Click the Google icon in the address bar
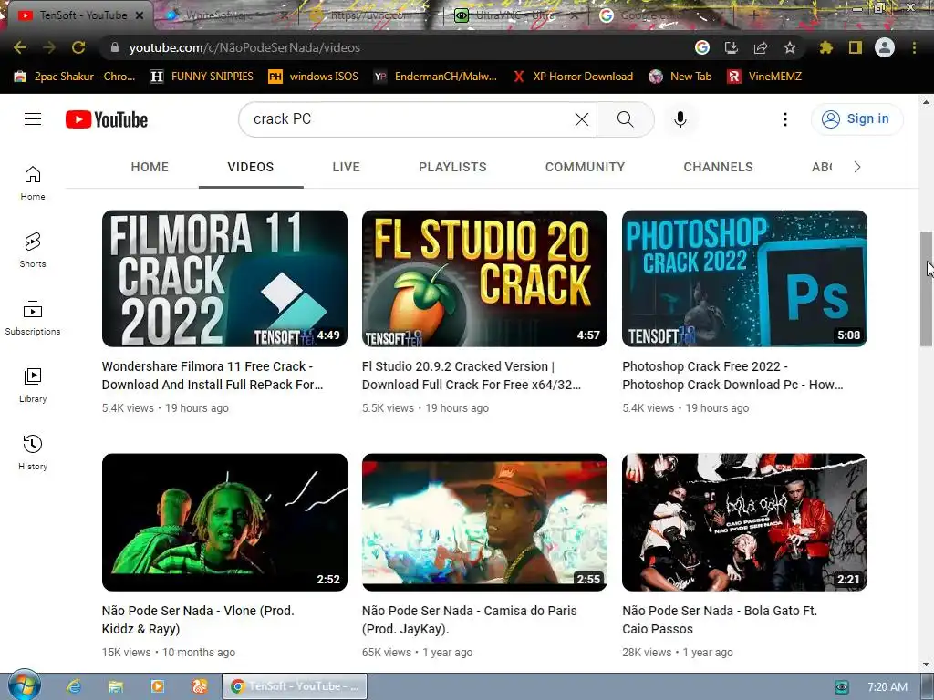The width and height of the screenshot is (934, 700). pos(702,47)
